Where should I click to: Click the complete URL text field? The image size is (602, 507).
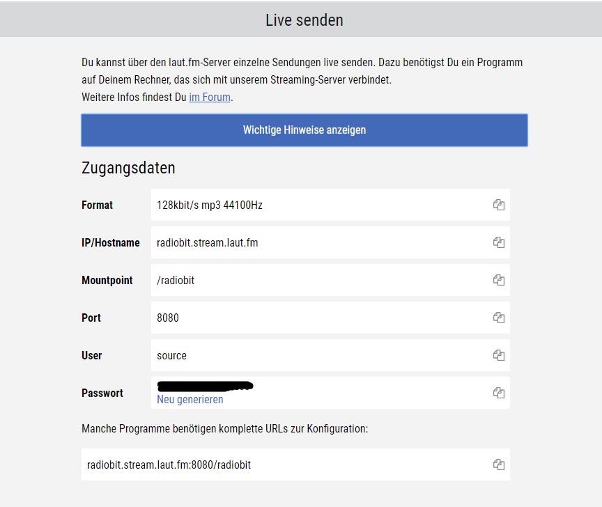coord(295,465)
